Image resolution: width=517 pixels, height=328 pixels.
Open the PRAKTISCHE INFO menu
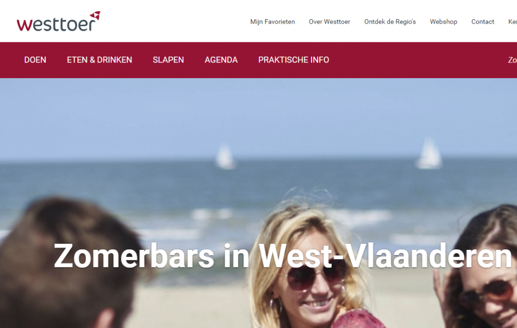293,60
